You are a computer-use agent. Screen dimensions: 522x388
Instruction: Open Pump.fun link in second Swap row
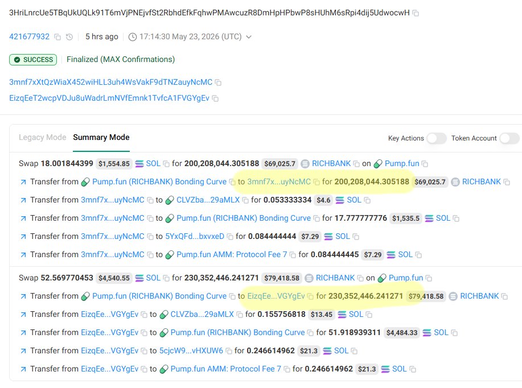click(x=405, y=278)
